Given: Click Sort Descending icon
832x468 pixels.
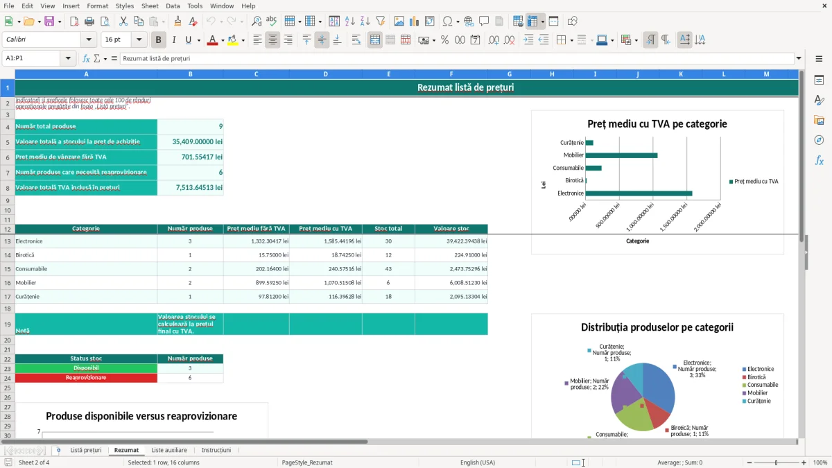Looking at the screenshot, I should tap(365, 21).
